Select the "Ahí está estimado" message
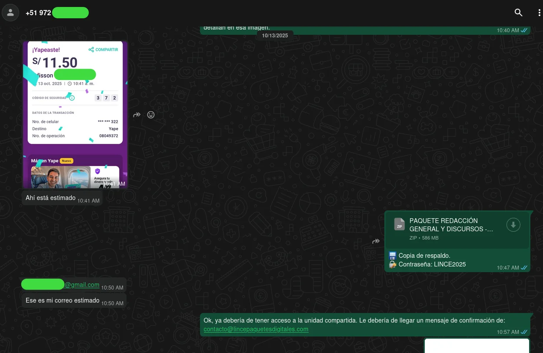This screenshot has height=353, width=543. click(x=50, y=198)
